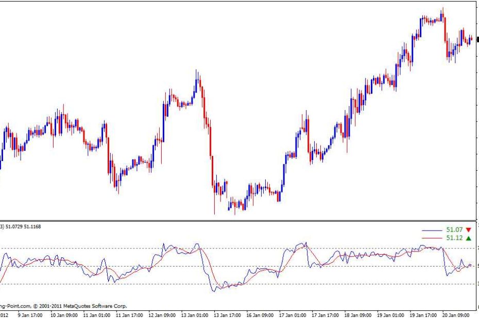
Task: Select the 16 Jan 09:00 time label
Action: (x=259, y=314)
